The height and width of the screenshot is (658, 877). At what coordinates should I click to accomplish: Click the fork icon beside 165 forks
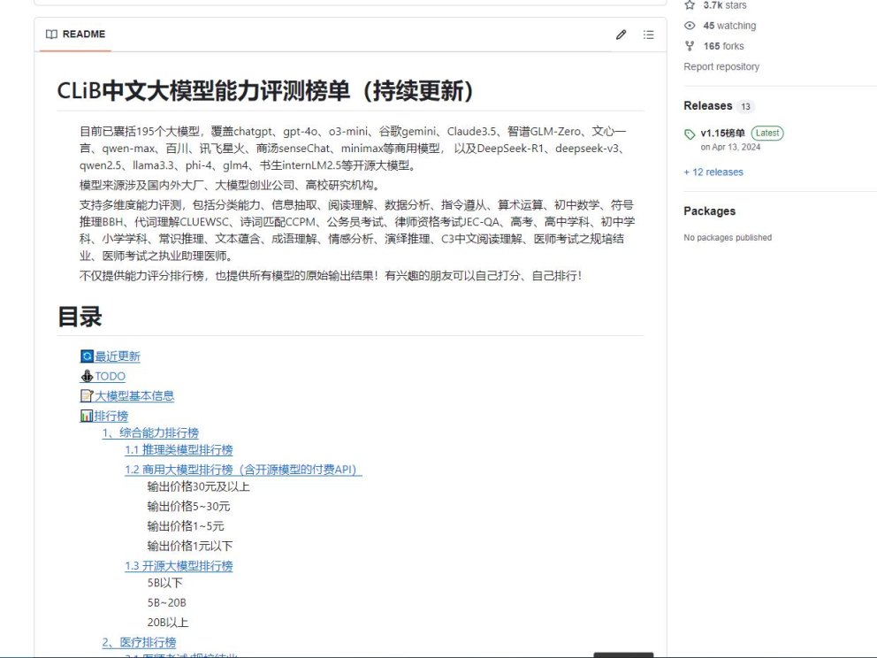click(x=690, y=45)
